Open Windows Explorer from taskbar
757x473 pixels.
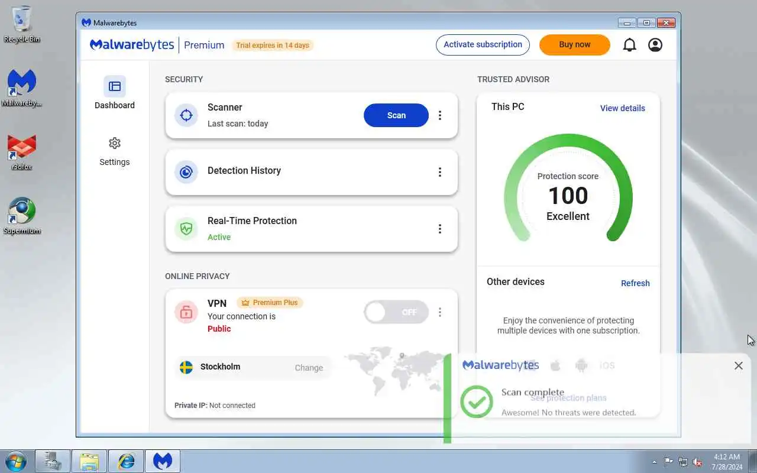89,461
